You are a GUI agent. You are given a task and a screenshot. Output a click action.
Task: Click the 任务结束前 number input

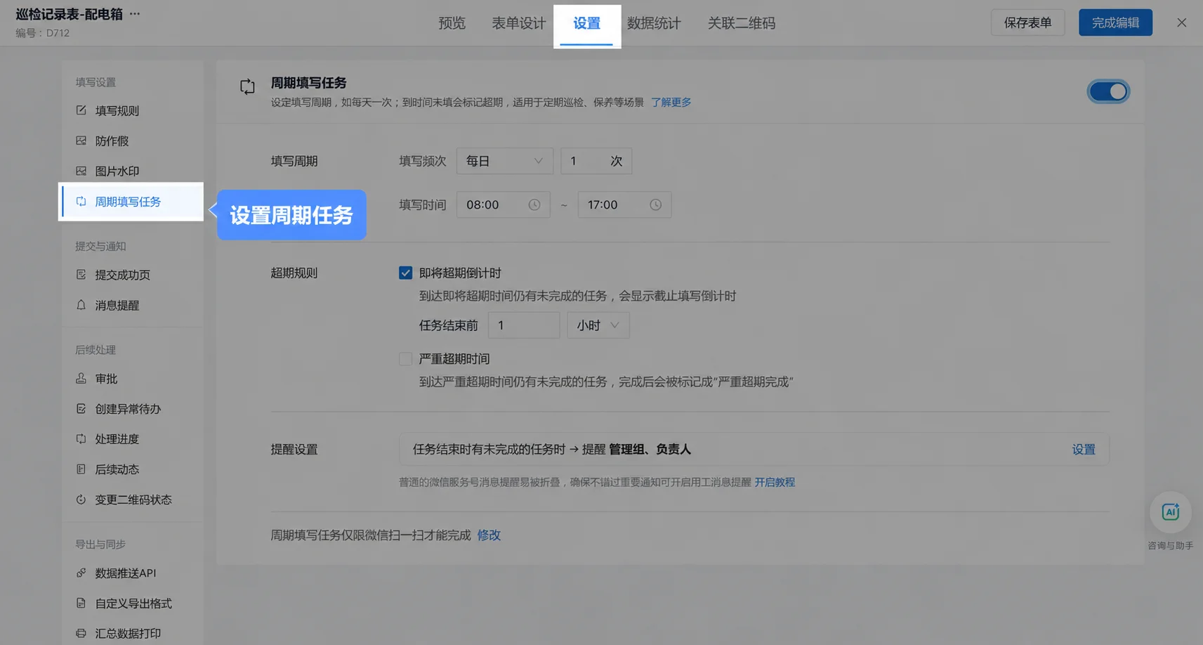524,325
